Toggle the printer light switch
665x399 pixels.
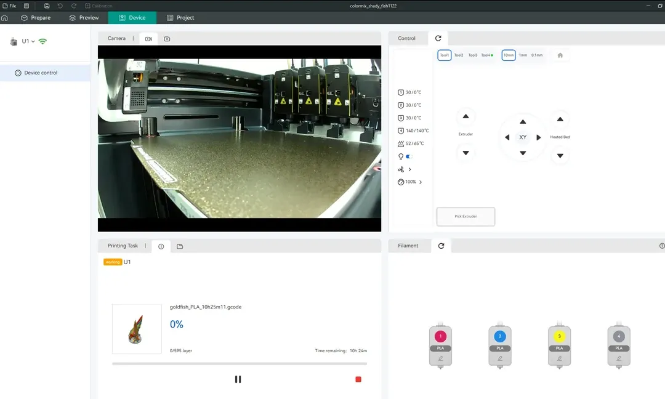pyautogui.click(x=409, y=156)
